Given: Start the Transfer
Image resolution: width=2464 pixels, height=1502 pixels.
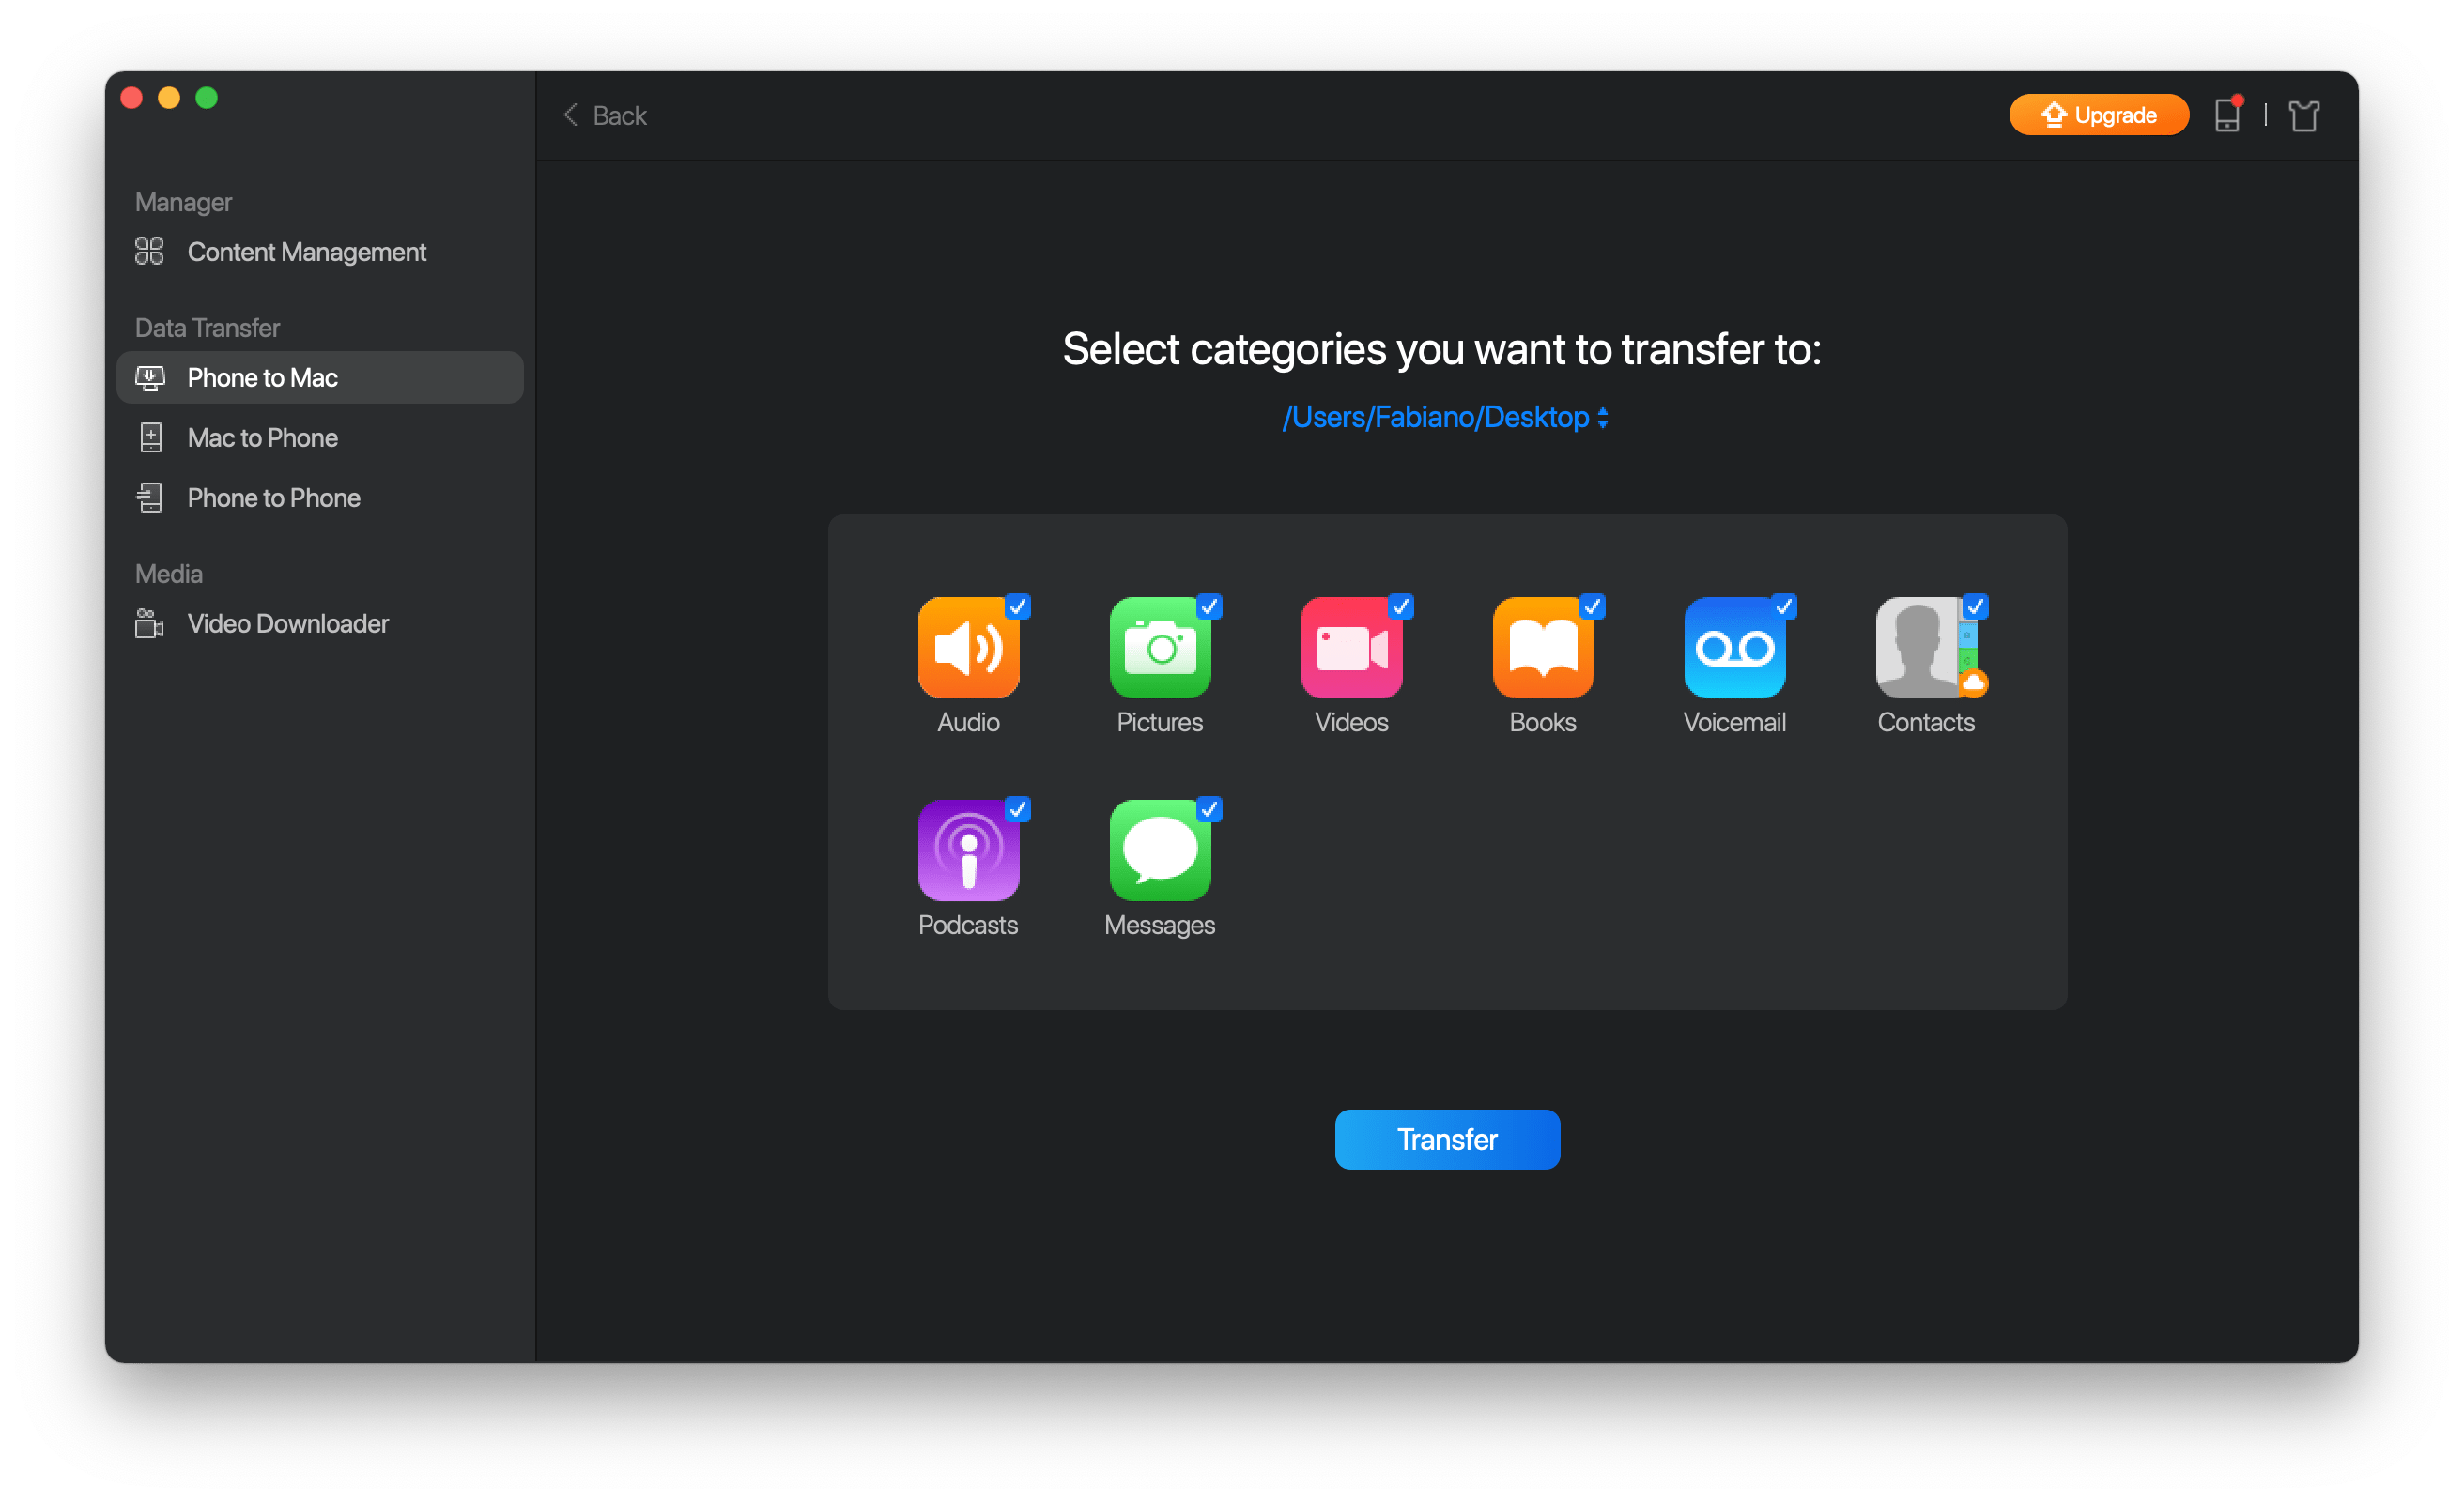Looking at the screenshot, I should click(x=1447, y=1139).
